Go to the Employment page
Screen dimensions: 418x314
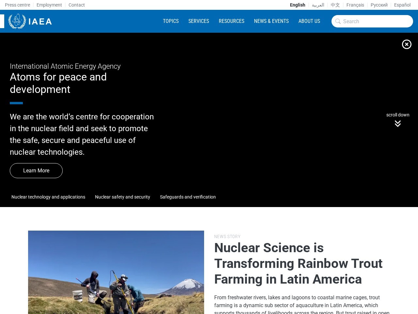49,5
